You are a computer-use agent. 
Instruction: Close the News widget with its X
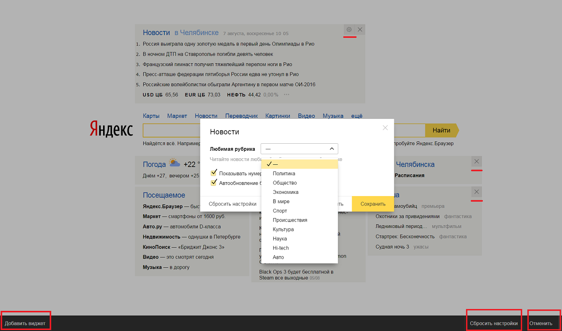[360, 29]
